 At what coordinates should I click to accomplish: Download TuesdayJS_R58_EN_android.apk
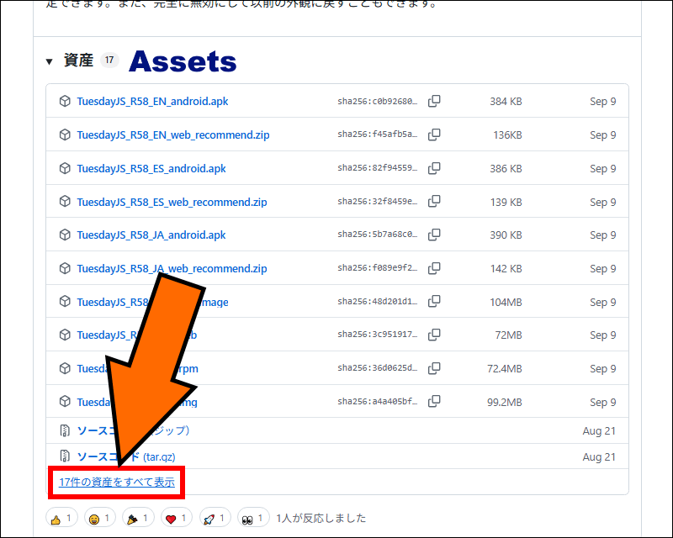152,102
